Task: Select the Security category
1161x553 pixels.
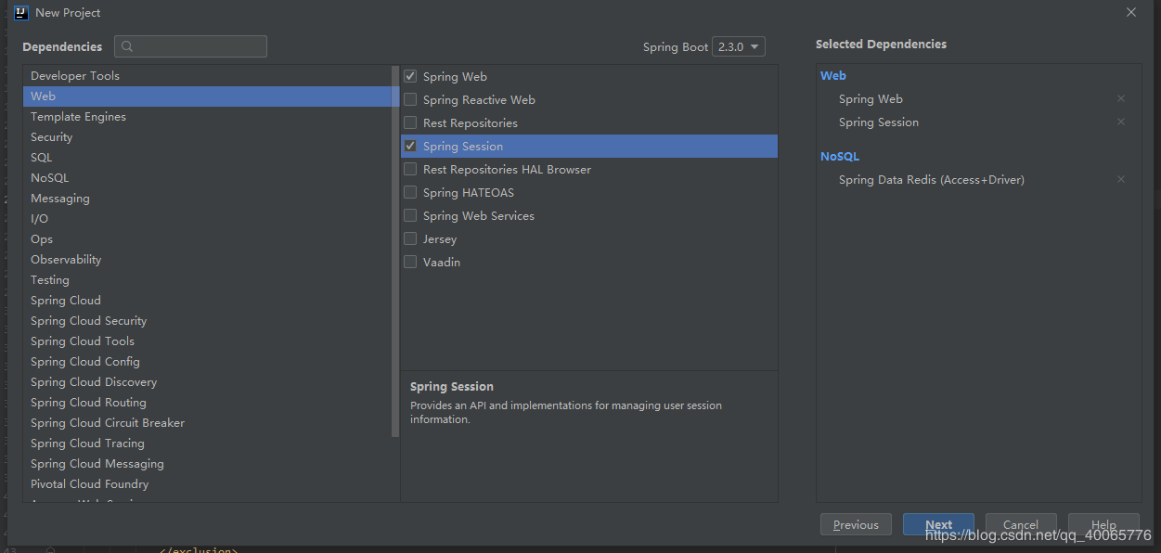Action: pyautogui.click(x=51, y=136)
